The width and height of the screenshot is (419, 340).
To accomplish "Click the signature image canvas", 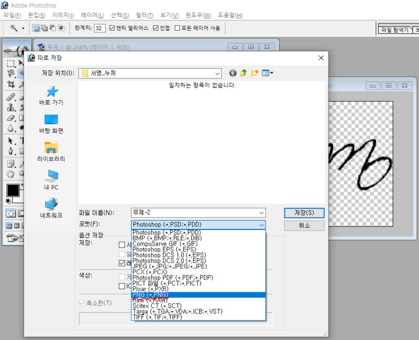I will (x=360, y=164).
